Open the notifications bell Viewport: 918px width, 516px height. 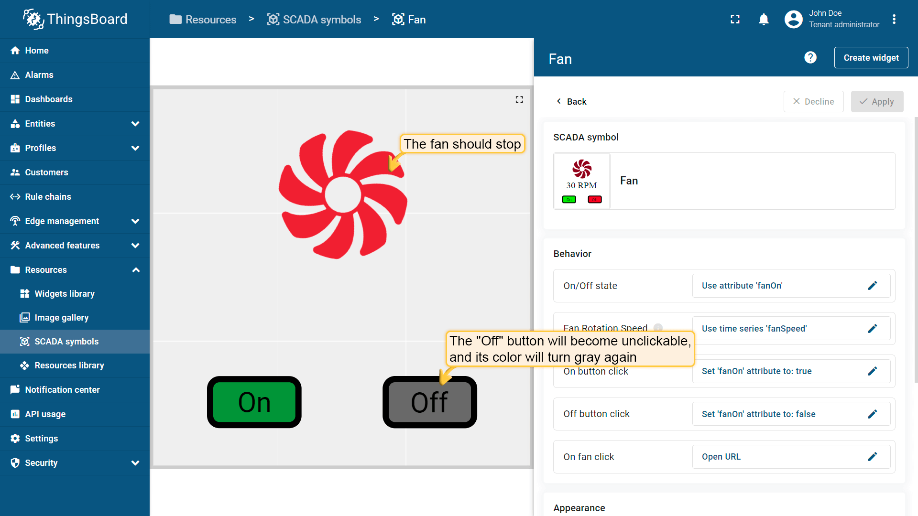(764, 19)
